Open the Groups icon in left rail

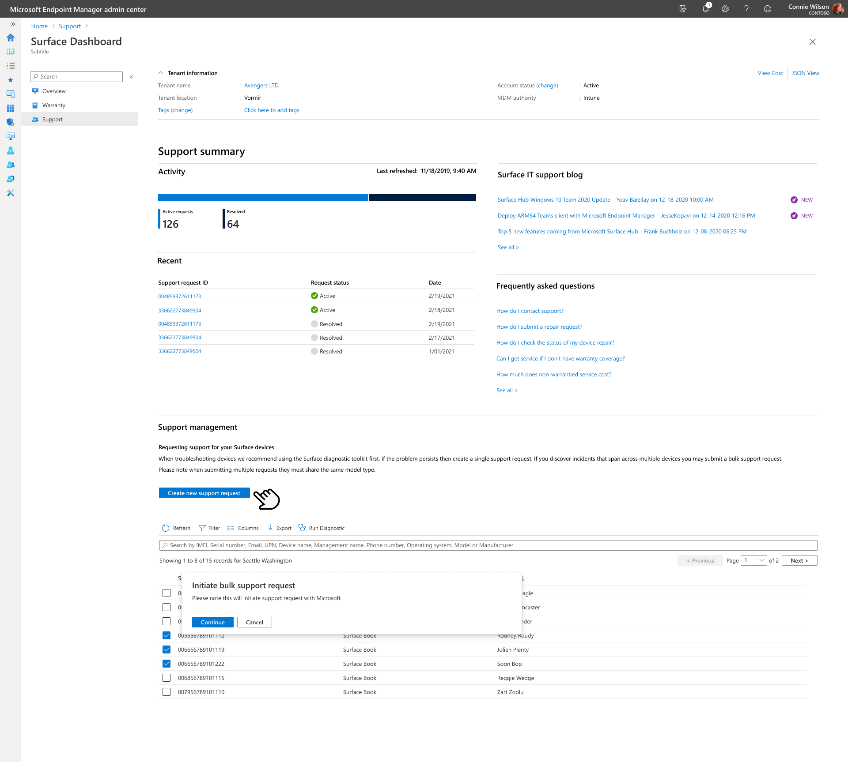tap(11, 165)
